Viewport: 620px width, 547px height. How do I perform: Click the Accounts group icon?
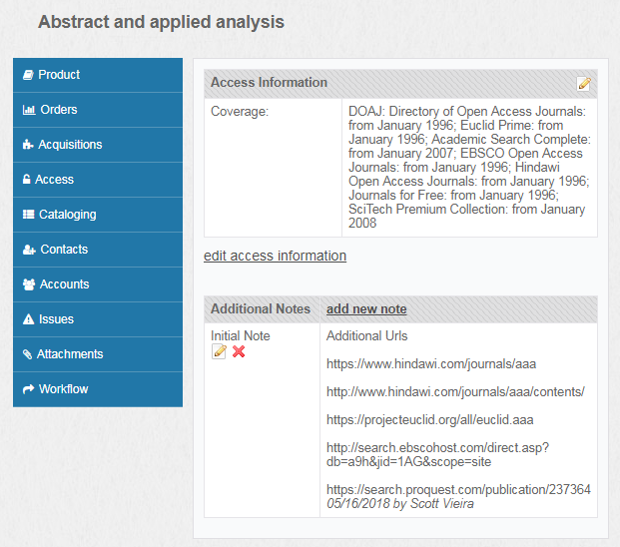29,284
